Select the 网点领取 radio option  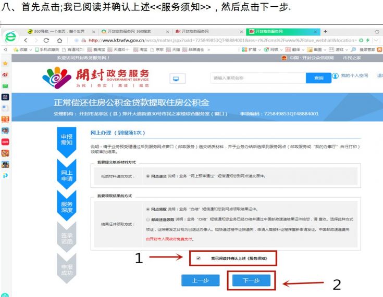point(148,209)
